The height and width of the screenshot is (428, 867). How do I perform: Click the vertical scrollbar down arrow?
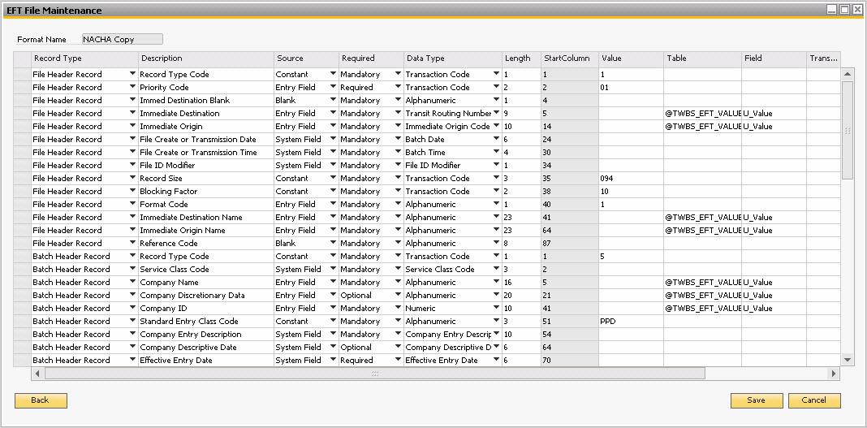pyautogui.click(x=847, y=360)
